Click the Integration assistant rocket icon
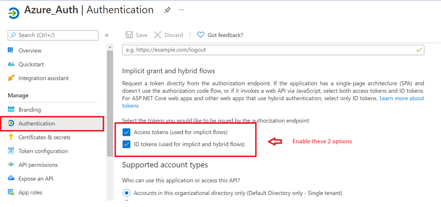This screenshot has height=207, width=441. (11, 78)
